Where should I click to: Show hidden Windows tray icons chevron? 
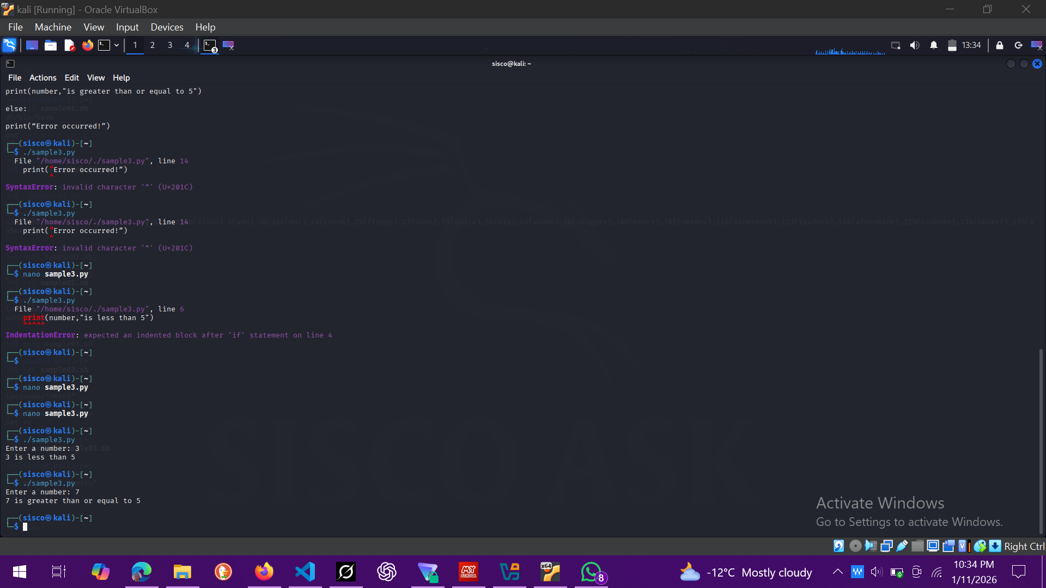(838, 572)
